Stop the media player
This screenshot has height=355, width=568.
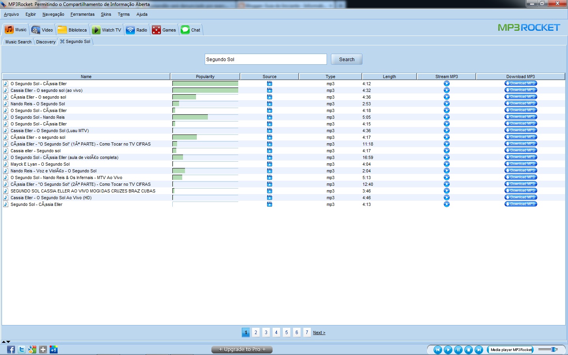click(x=468, y=349)
